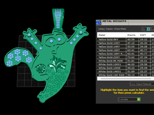Click the 53.00 grams value
This screenshot has width=154, height=115.
pos(131,47)
